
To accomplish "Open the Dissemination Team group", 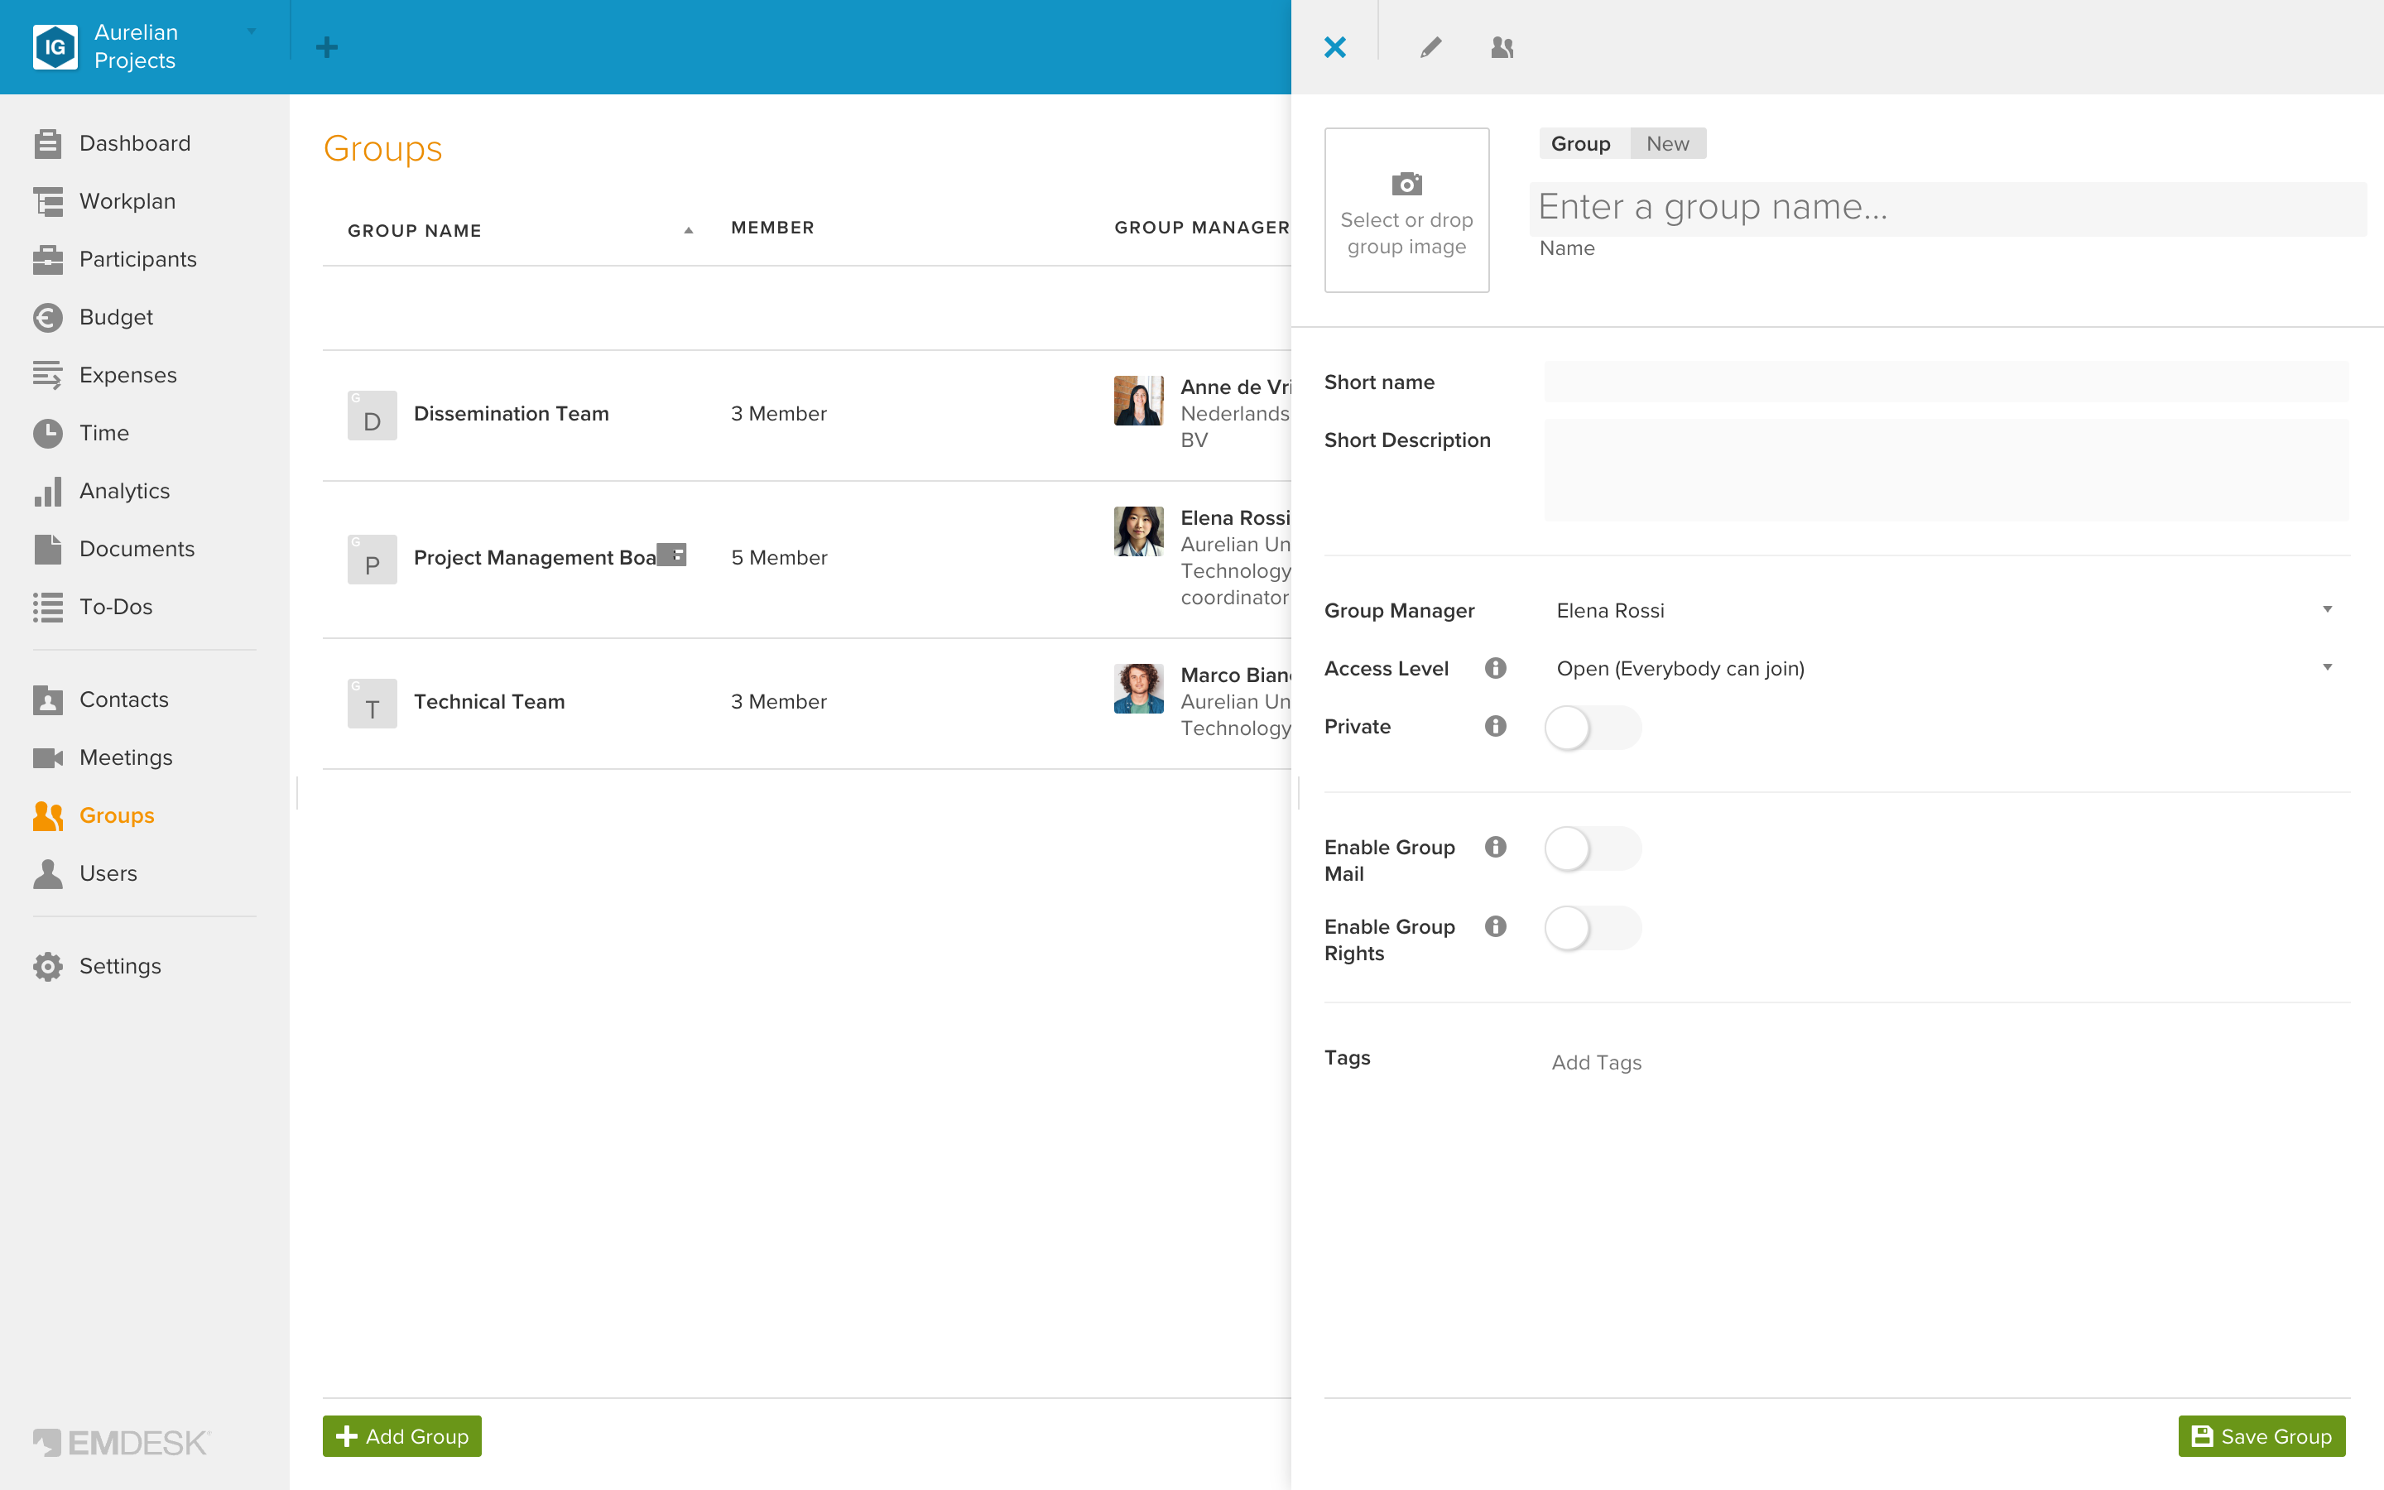I will coord(510,414).
